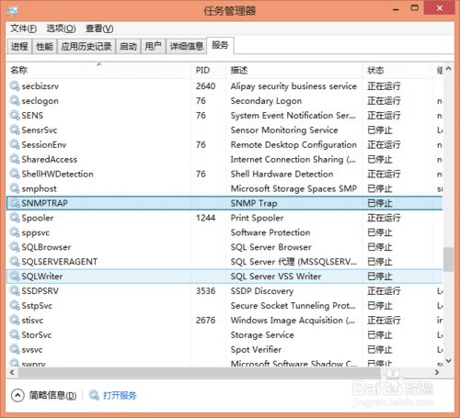
Task: Click the horizontal scrollbar right arrow
Action: [437, 372]
